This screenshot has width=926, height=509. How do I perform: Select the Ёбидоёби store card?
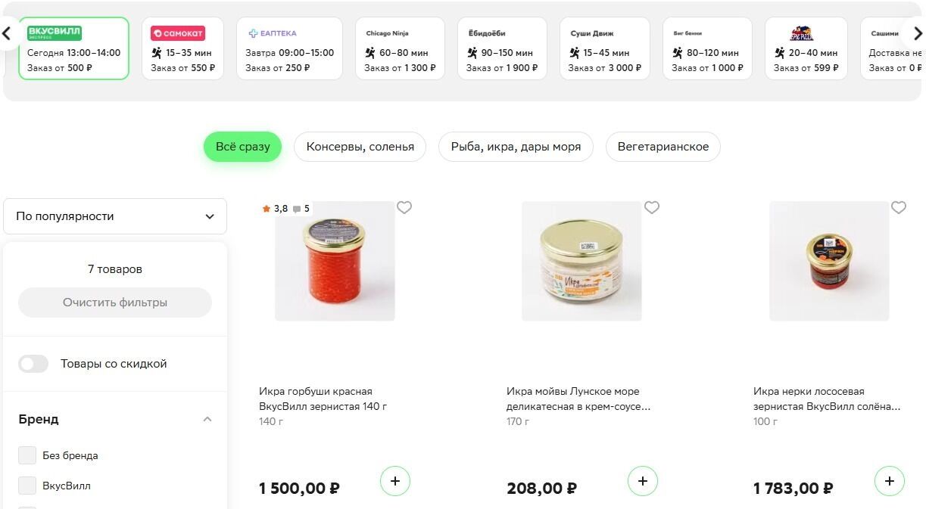pyautogui.click(x=501, y=48)
